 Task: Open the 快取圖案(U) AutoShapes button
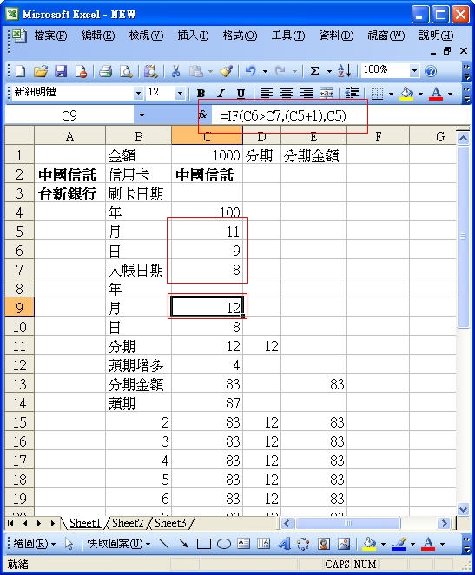point(119,544)
